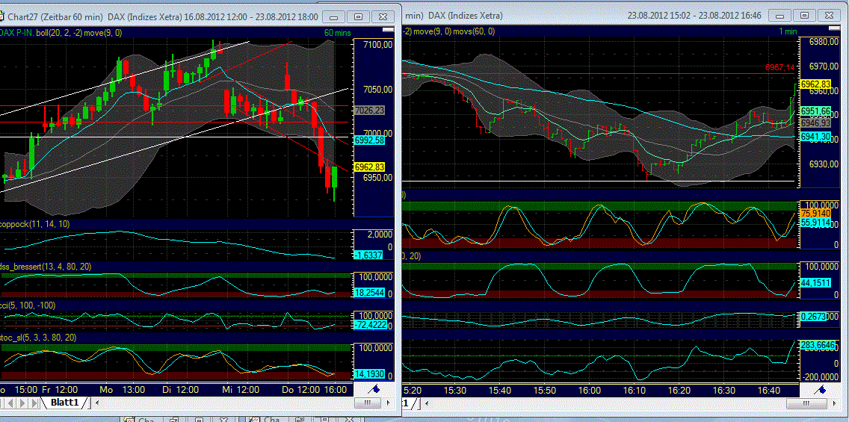Jump to last sheet using tab navigation arrow
This screenshot has height=422, width=849.
click(x=34, y=403)
